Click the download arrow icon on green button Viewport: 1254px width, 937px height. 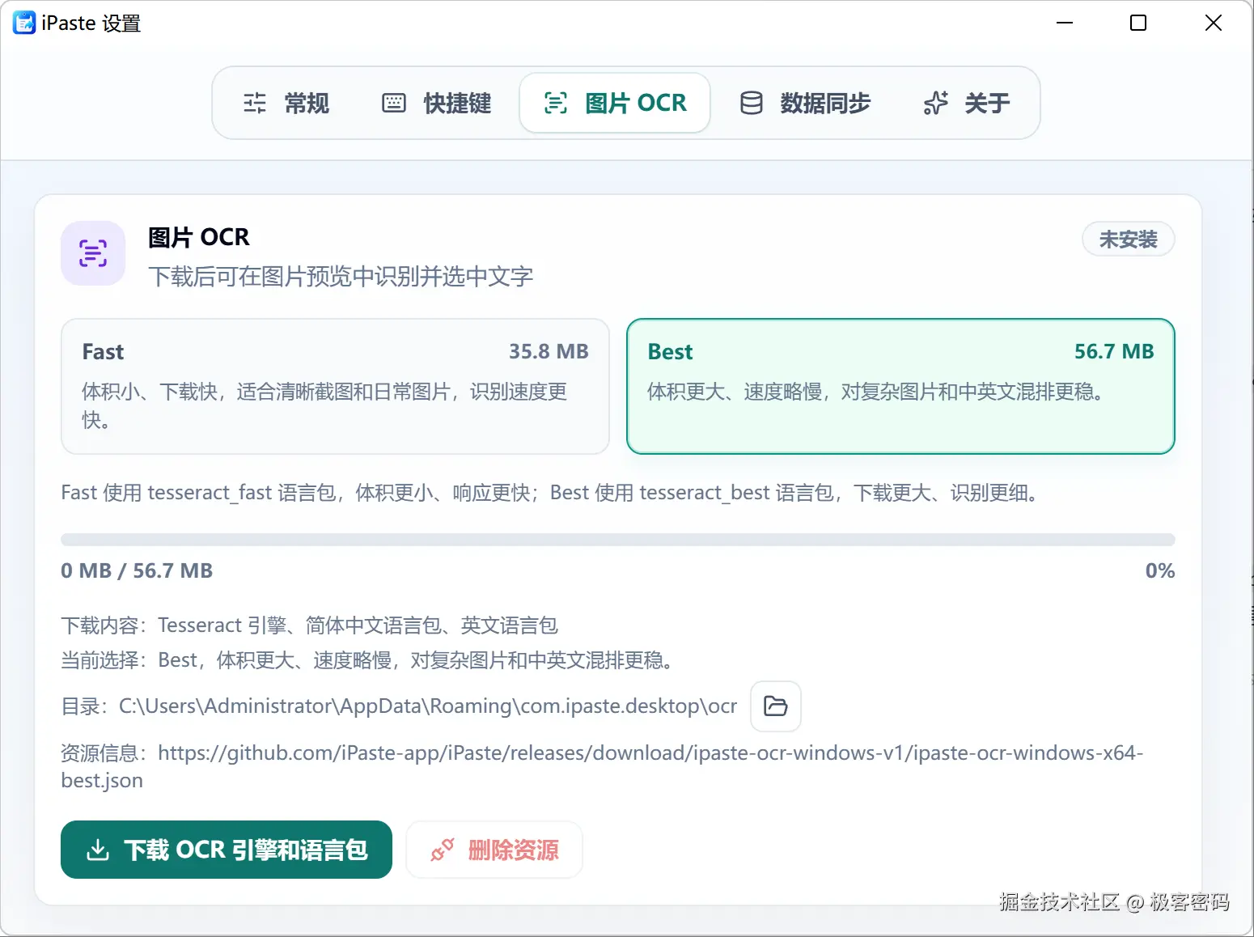pos(98,850)
